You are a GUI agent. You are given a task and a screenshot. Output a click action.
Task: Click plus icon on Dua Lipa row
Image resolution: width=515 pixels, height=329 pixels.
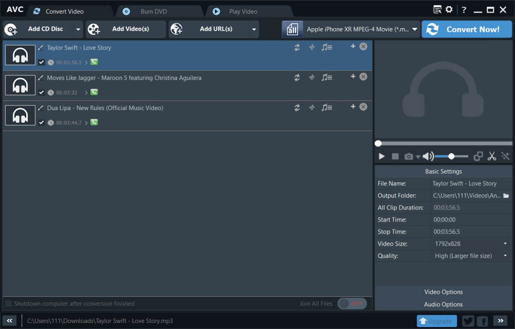pyautogui.click(x=353, y=106)
